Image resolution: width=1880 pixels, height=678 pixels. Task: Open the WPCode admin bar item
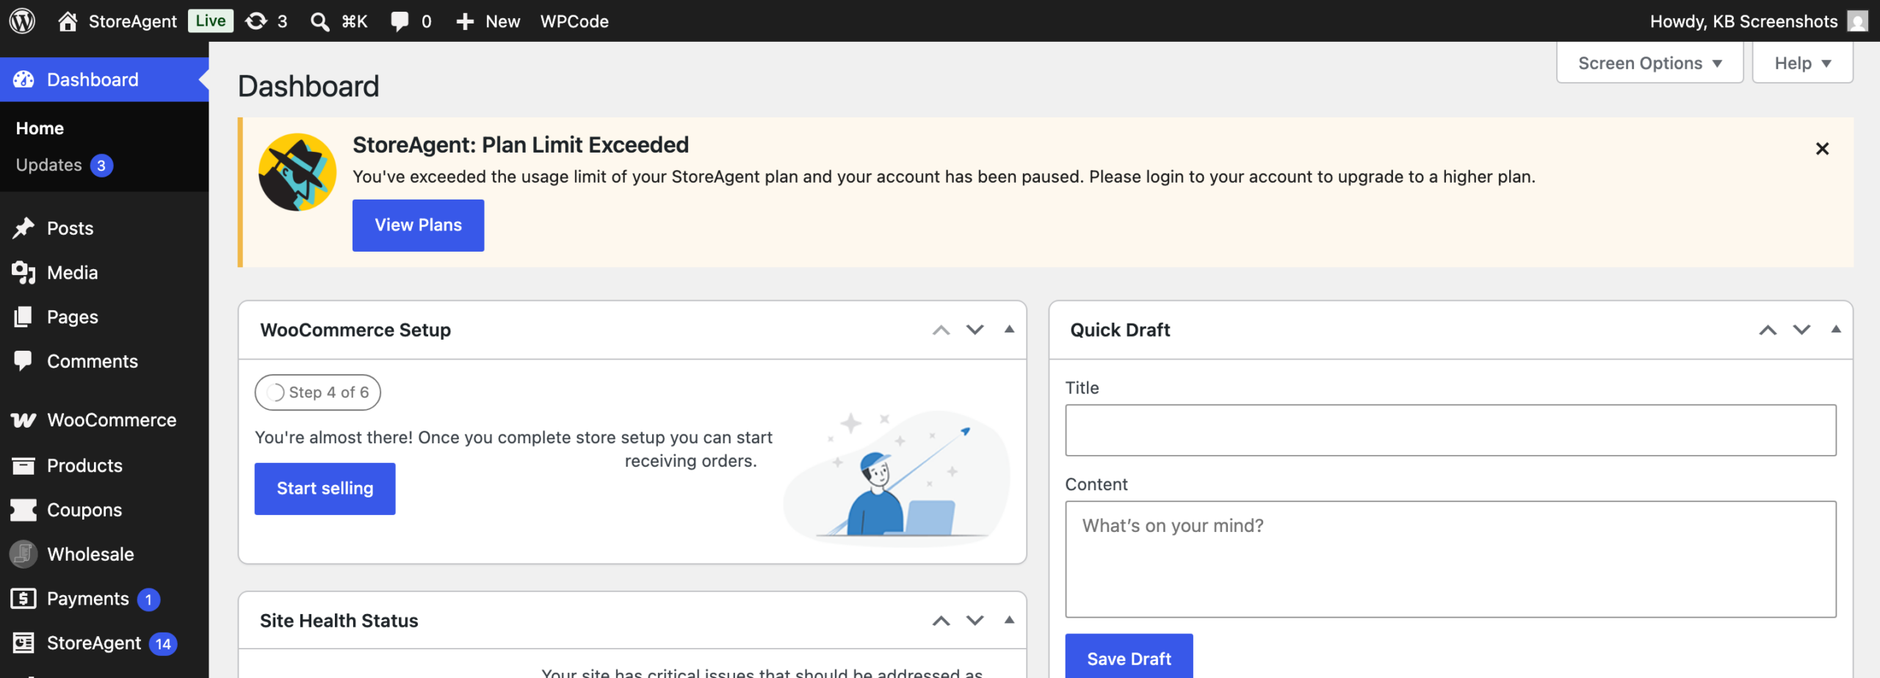pos(574,21)
